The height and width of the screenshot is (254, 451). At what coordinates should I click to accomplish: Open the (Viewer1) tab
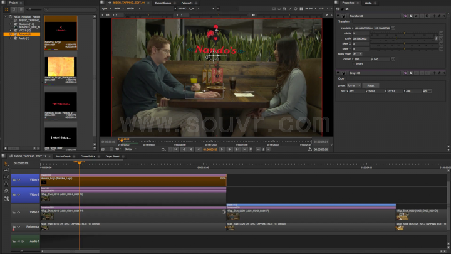(187, 3)
